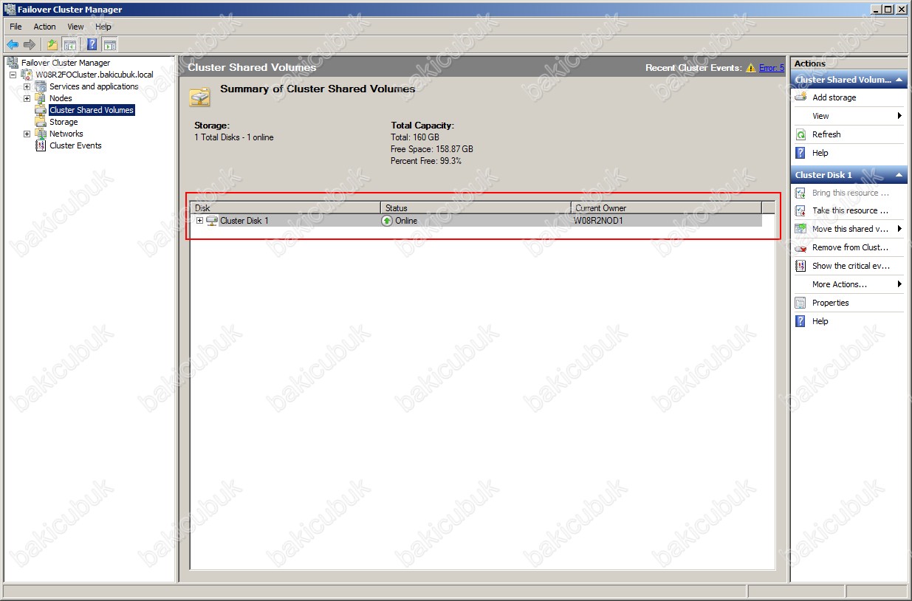Click the 'Summary of Cluster Shared Volumes' heading

point(318,89)
